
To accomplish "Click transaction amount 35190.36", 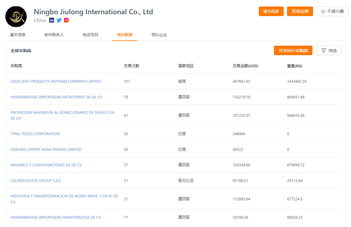I will pos(240,217).
